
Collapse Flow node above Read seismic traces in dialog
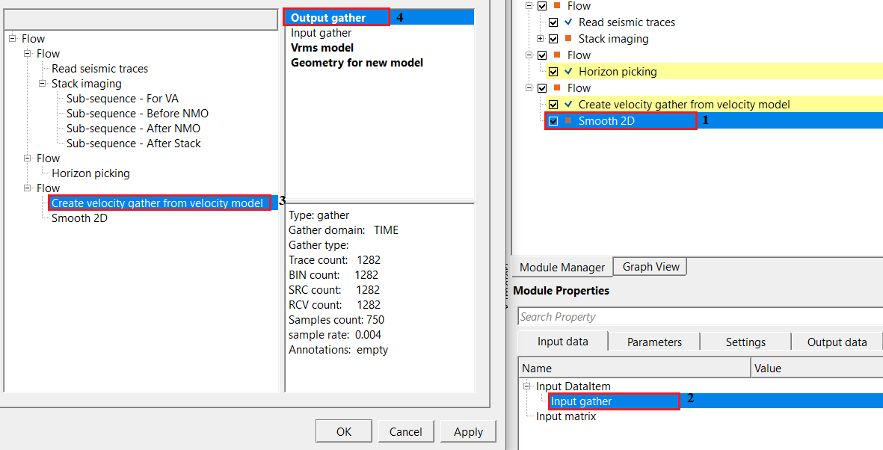pyautogui.click(x=27, y=54)
